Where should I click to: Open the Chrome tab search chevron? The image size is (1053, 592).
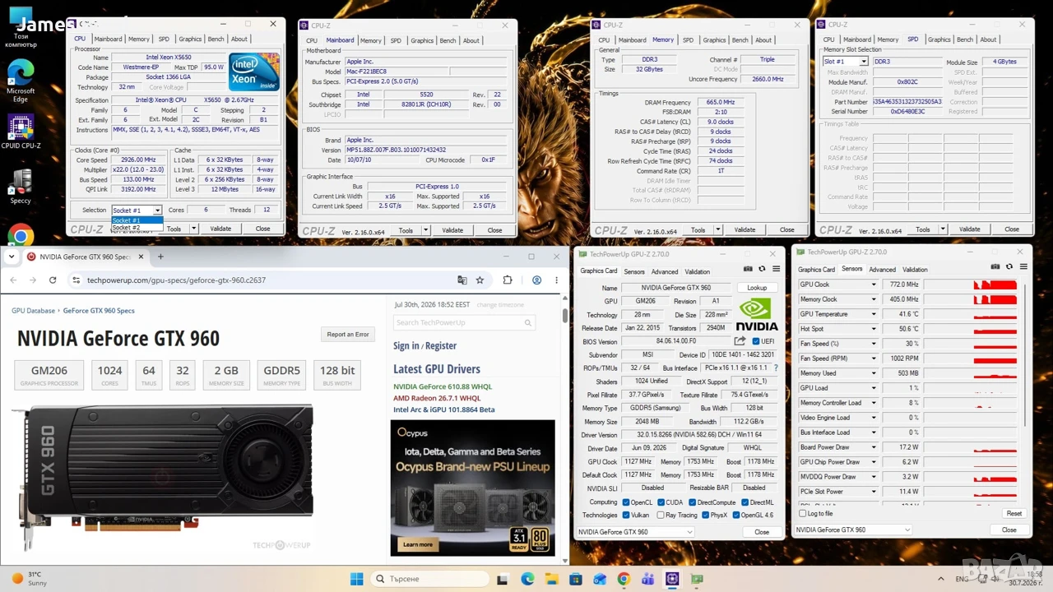(12, 257)
